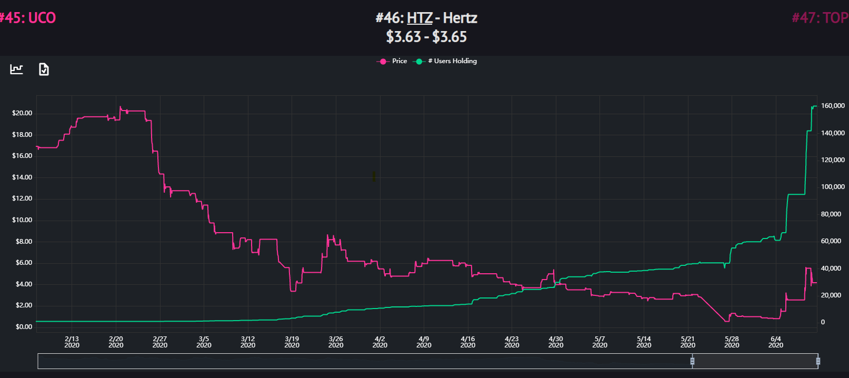Click the line chart view icon
Screen dimensions: 849x378
[17, 69]
